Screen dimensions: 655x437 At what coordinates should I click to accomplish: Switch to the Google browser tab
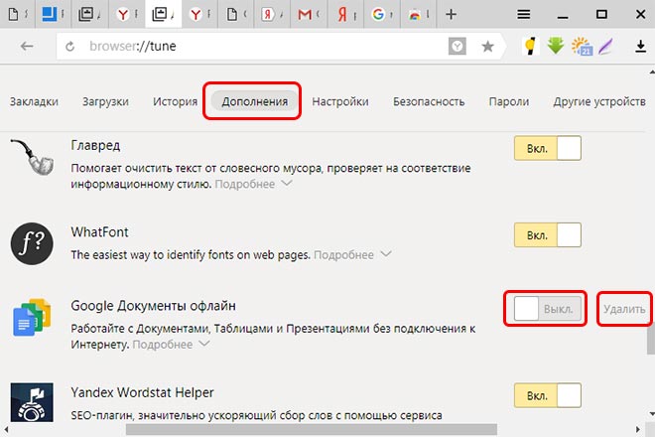point(381,14)
